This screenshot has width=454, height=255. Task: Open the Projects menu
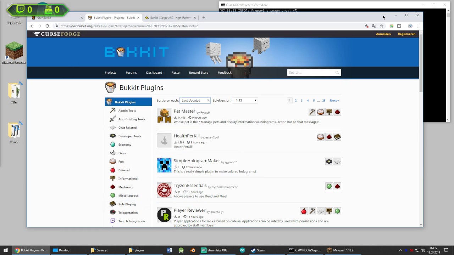click(110, 73)
